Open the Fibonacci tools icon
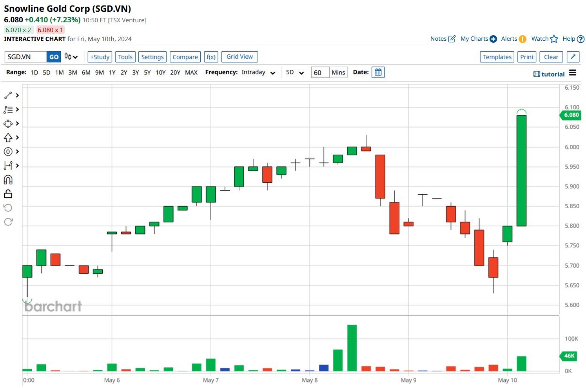 [x=8, y=110]
